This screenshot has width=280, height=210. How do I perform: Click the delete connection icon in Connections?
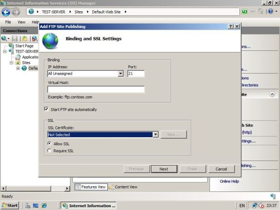point(35,38)
